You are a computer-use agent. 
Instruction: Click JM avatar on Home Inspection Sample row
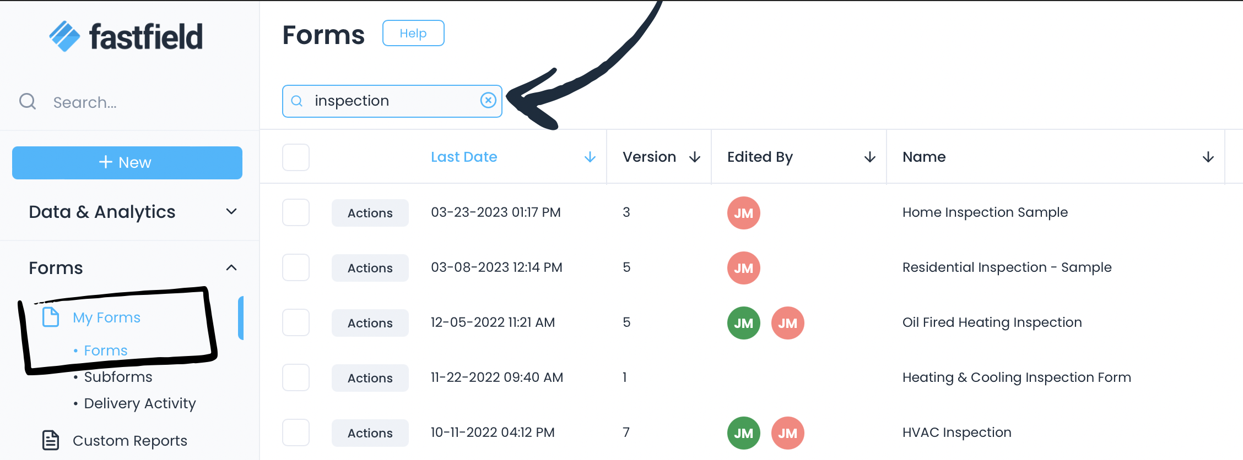pyautogui.click(x=743, y=213)
